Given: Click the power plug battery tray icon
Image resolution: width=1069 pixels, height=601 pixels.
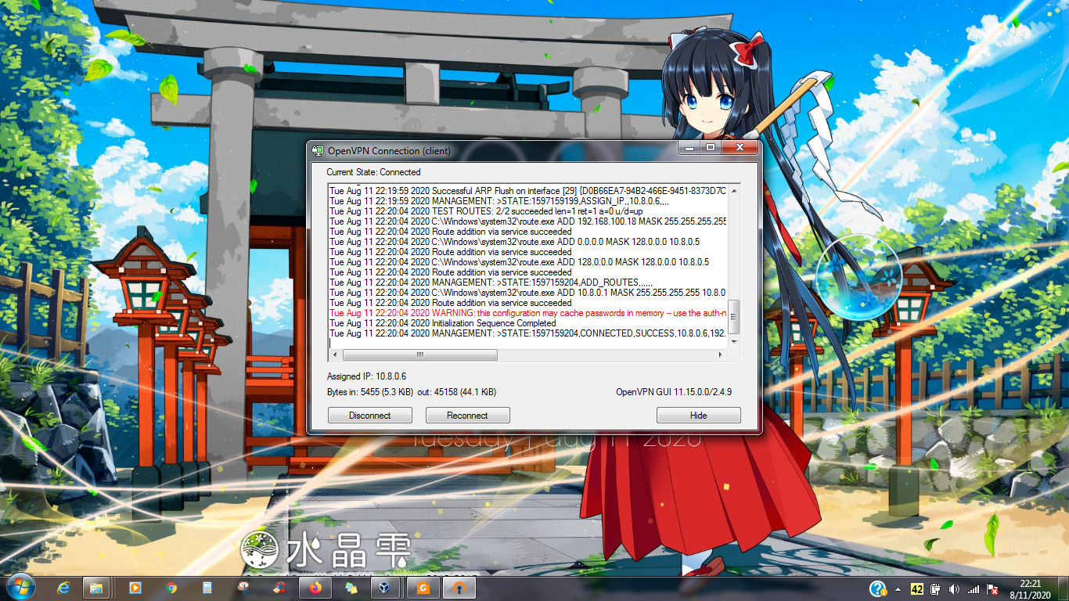Looking at the screenshot, I should pos(935,588).
